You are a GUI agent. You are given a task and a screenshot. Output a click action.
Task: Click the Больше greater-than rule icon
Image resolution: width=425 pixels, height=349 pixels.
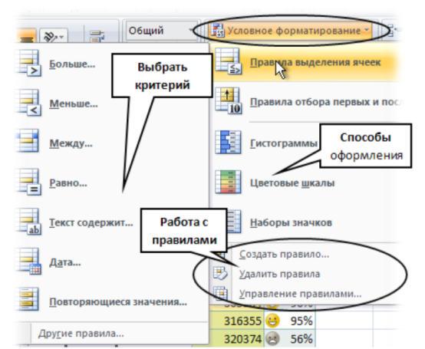[28, 63]
